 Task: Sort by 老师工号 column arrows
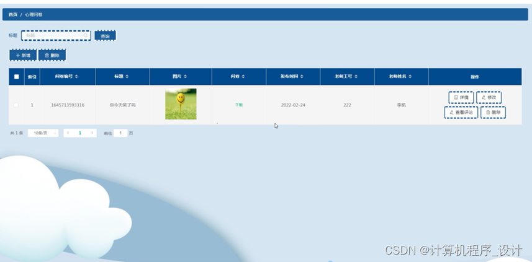[356, 77]
